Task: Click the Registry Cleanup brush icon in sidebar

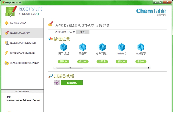Action: [7, 33]
